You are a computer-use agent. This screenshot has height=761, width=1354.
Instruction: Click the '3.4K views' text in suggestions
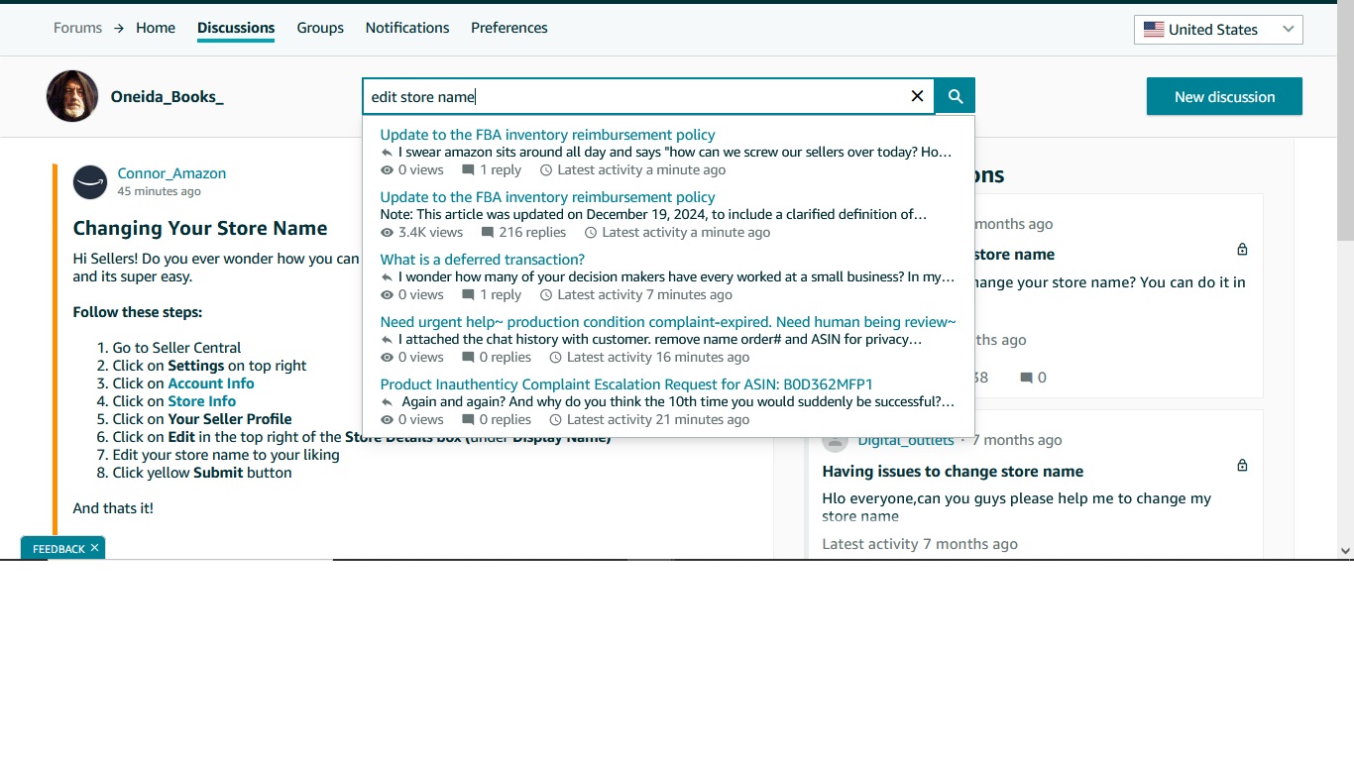[x=430, y=233]
